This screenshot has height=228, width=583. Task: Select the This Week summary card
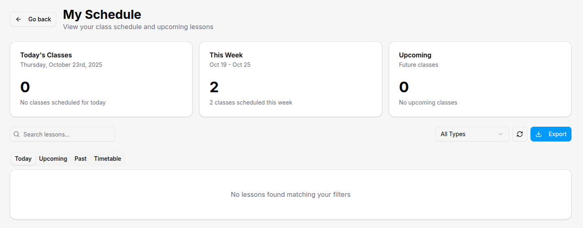[x=290, y=79]
